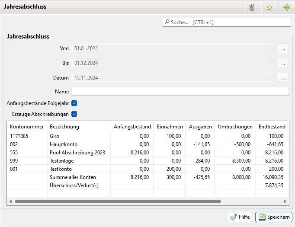The image size is (295, 227).
Task: Click the star favorite icon
Action: click(x=269, y=7)
